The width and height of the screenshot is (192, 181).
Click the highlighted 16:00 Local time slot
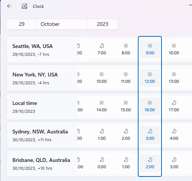point(150,106)
